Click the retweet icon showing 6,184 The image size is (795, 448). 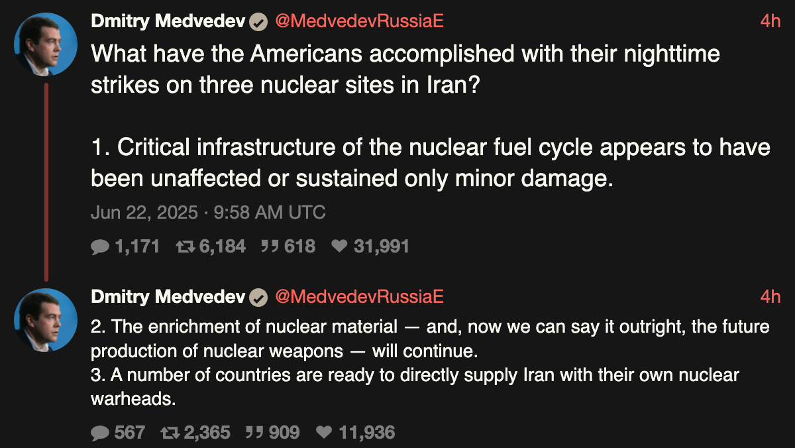click(x=185, y=247)
